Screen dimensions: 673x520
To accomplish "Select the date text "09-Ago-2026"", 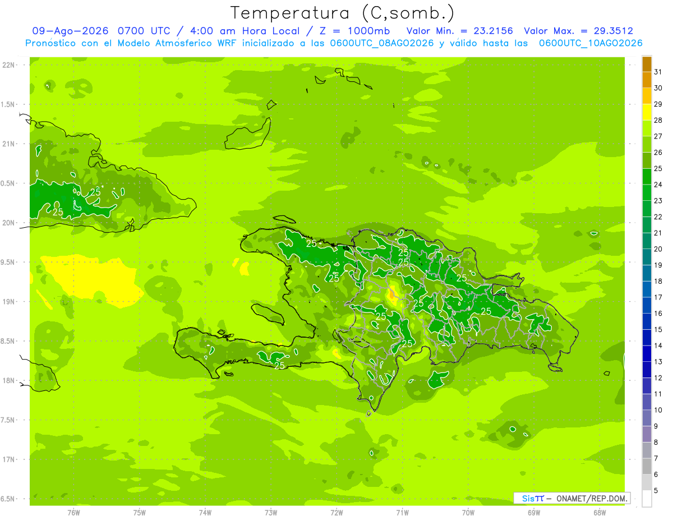I will (71, 31).
